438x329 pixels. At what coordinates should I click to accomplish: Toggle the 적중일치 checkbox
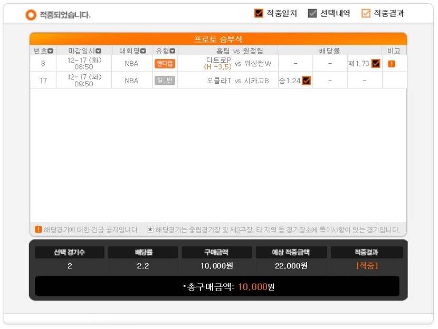(259, 13)
